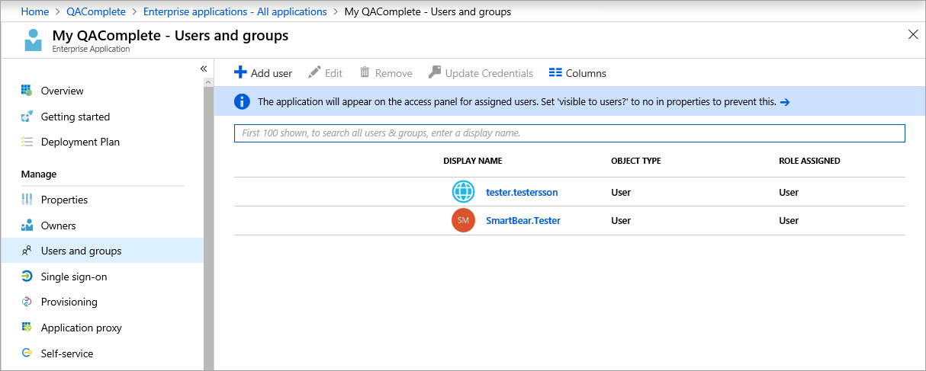Click the Add user plus icon
Viewport: 926px width, 371px height.
click(x=240, y=72)
